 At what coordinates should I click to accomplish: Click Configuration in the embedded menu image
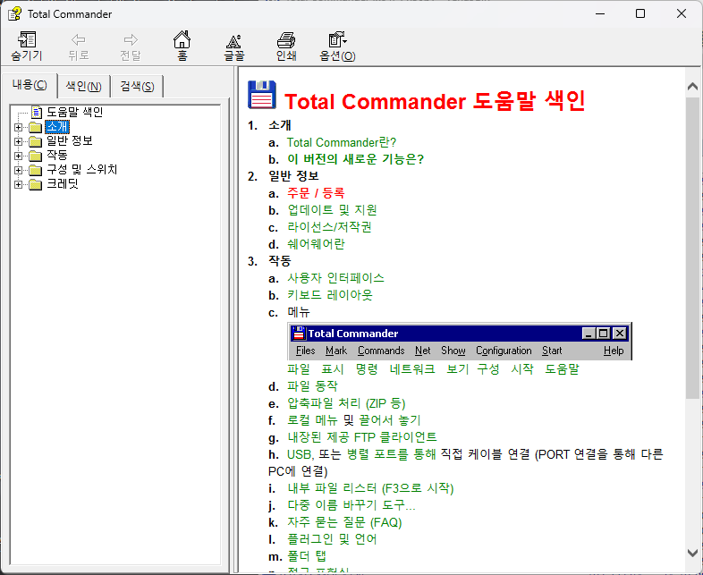[x=504, y=351]
